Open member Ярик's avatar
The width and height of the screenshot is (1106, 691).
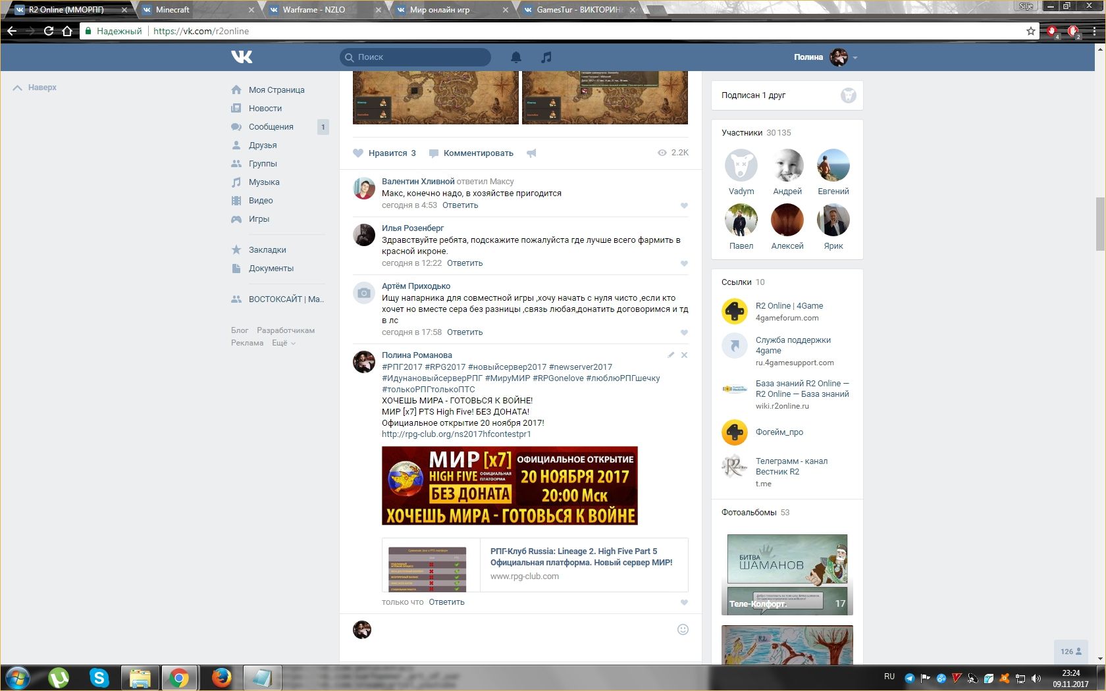click(x=833, y=220)
